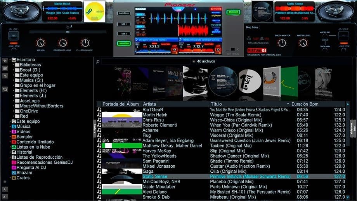Viewport: 357px width, 201px height.
Task: Open the Listas en la Nube icon
Action: [x=14, y=147]
